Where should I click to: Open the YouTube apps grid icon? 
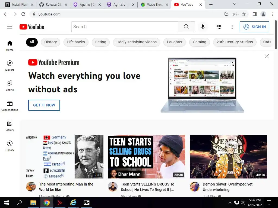click(x=219, y=27)
